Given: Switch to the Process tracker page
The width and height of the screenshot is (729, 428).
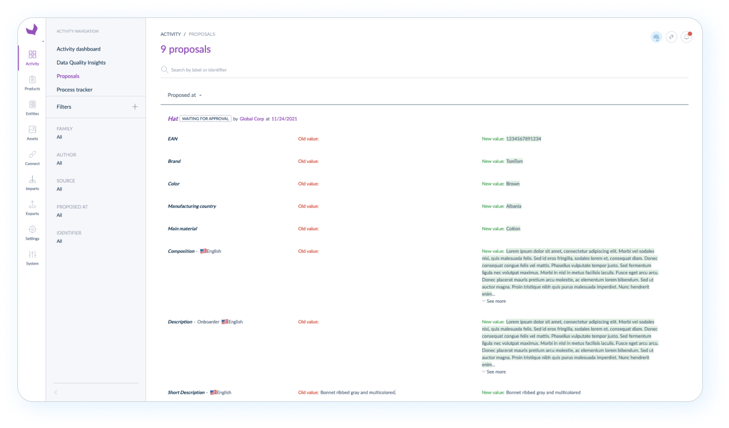Looking at the screenshot, I should pyautogui.click(x=74, y=89).
